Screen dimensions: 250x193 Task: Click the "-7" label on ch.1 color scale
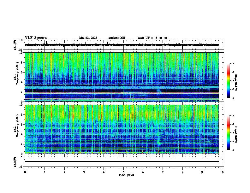233,98
